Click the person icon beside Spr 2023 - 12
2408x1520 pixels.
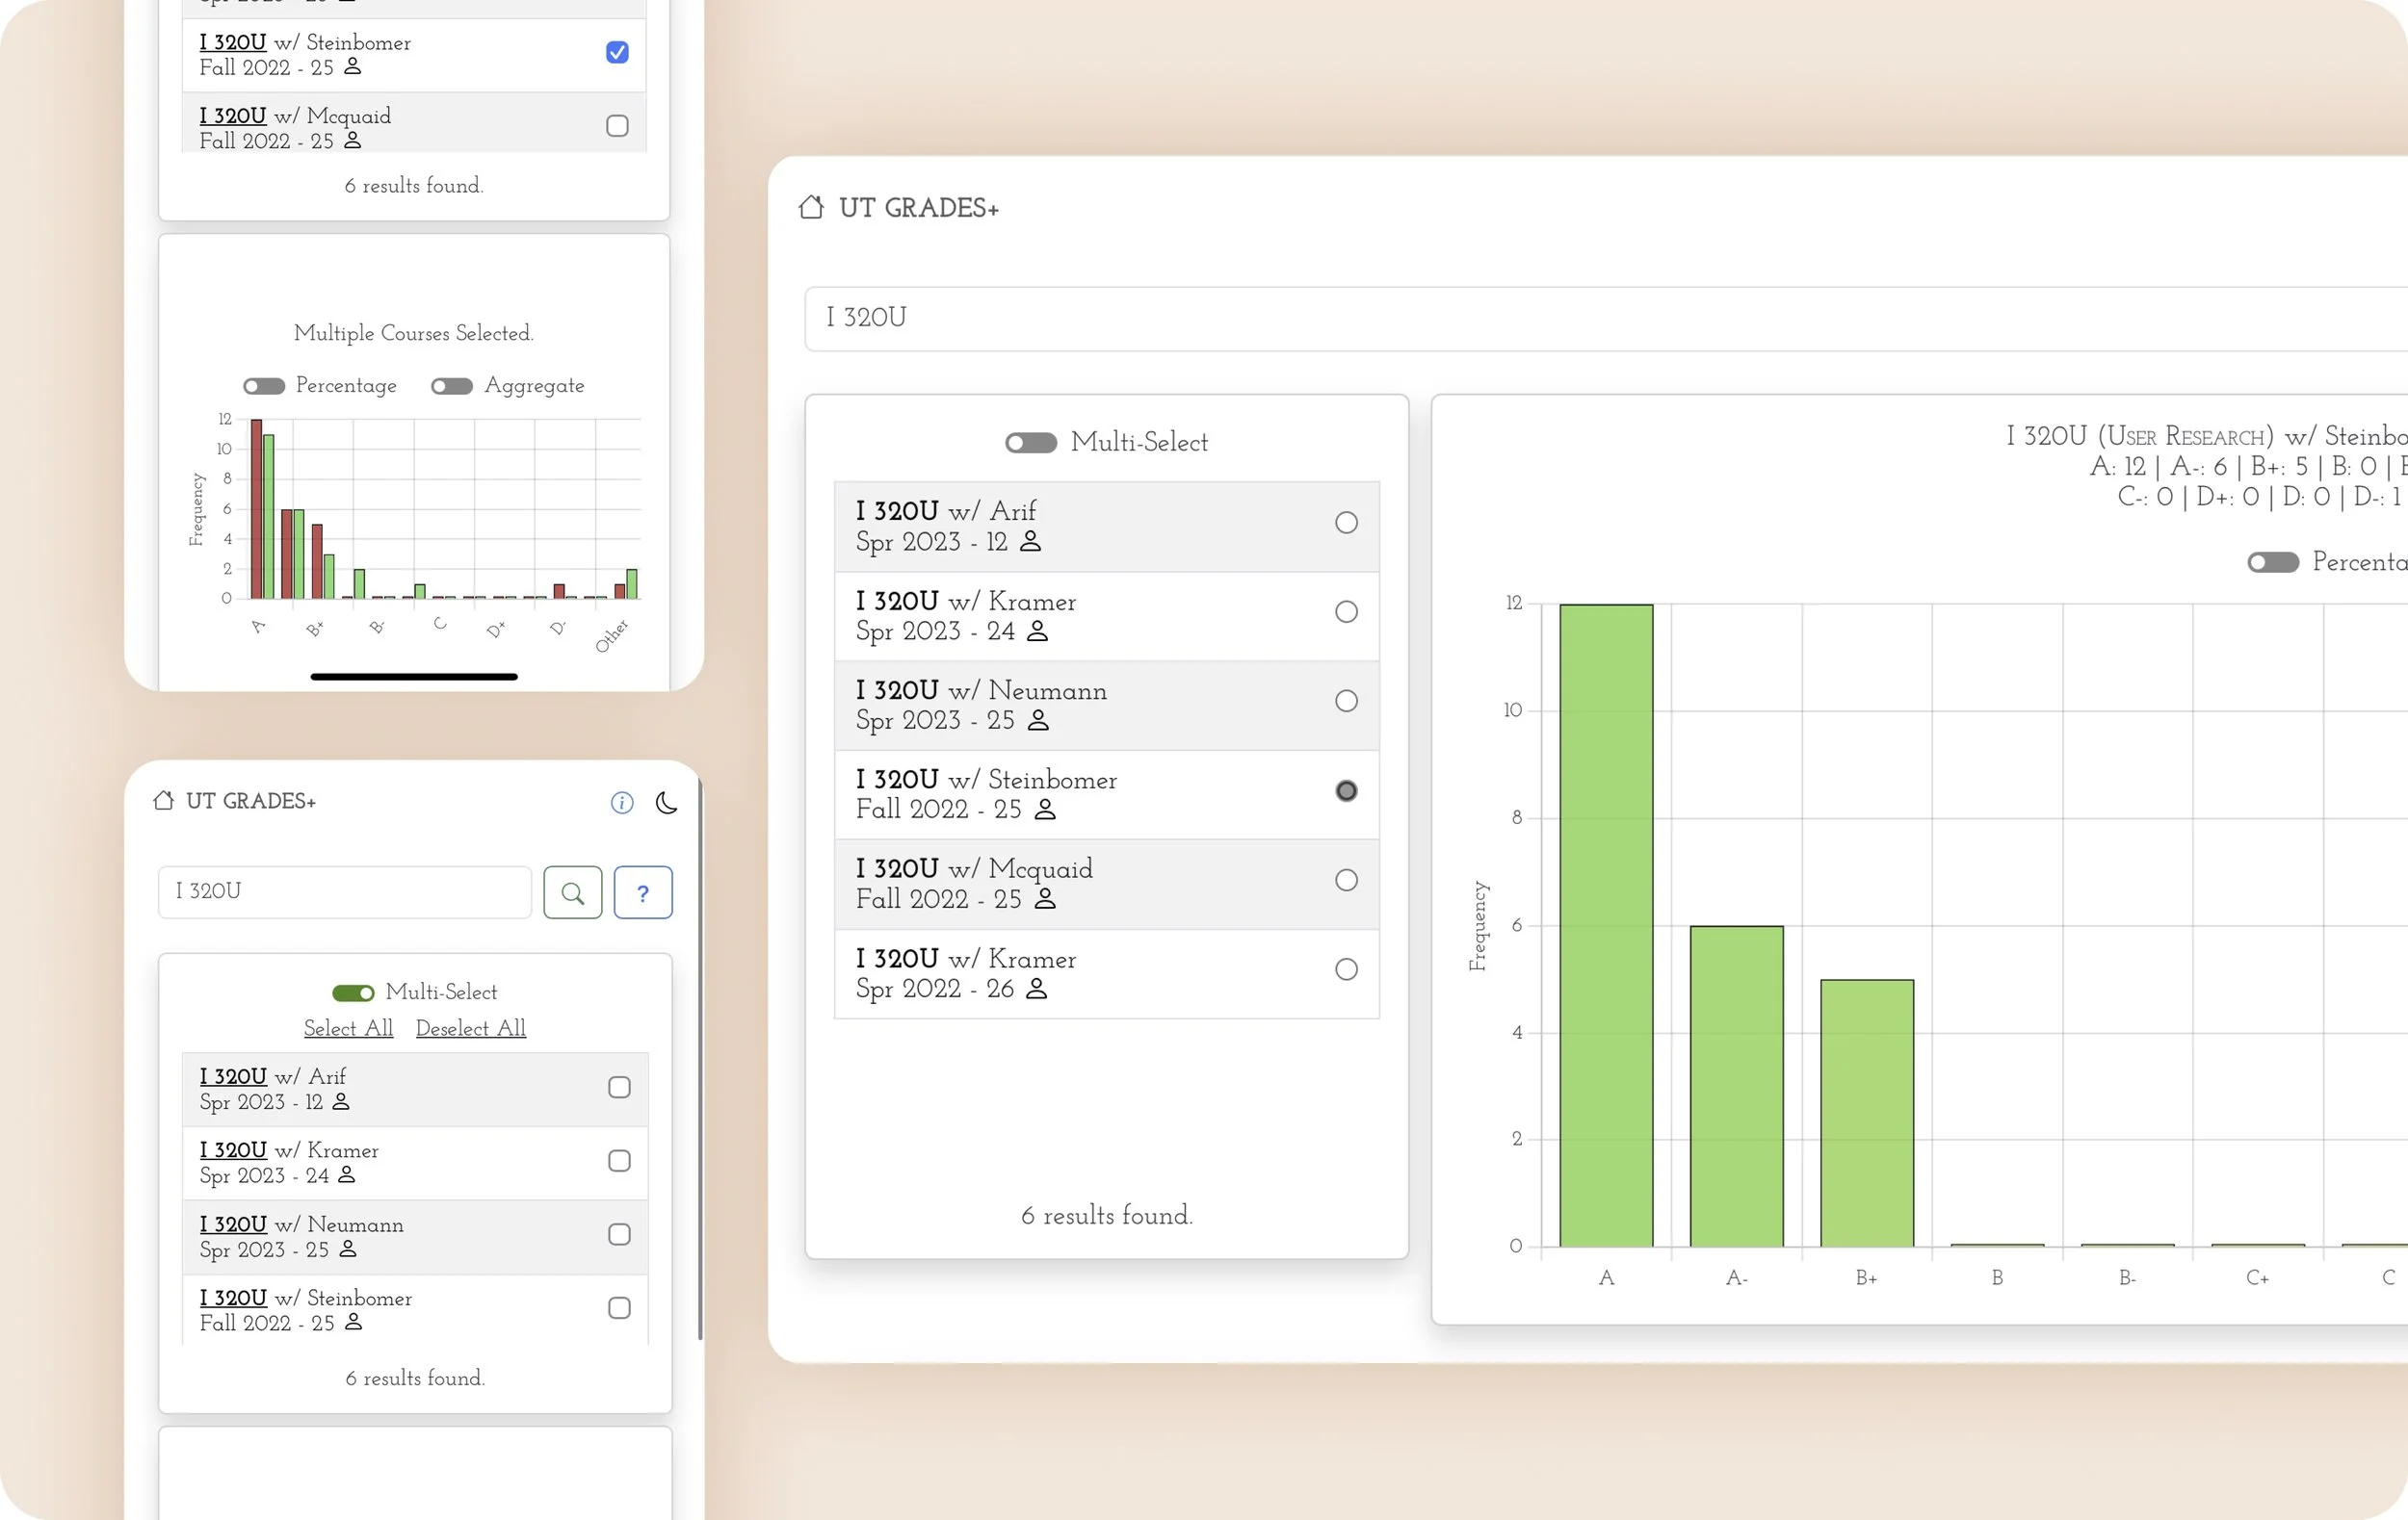tap(1030, 542)
